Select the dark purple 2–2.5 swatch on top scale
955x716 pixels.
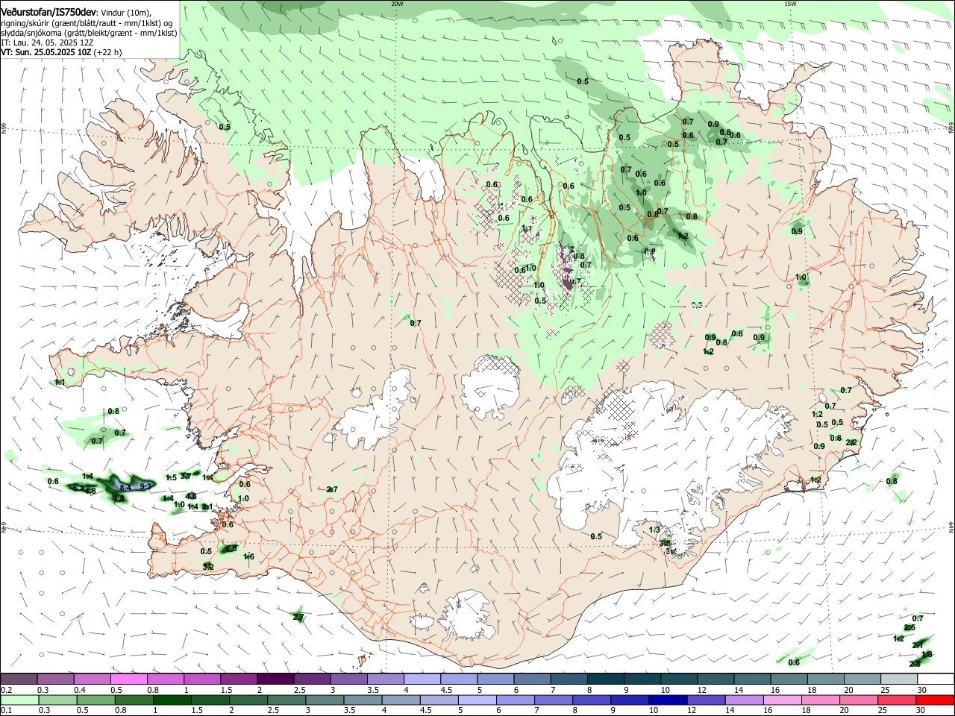coord(276,679)
